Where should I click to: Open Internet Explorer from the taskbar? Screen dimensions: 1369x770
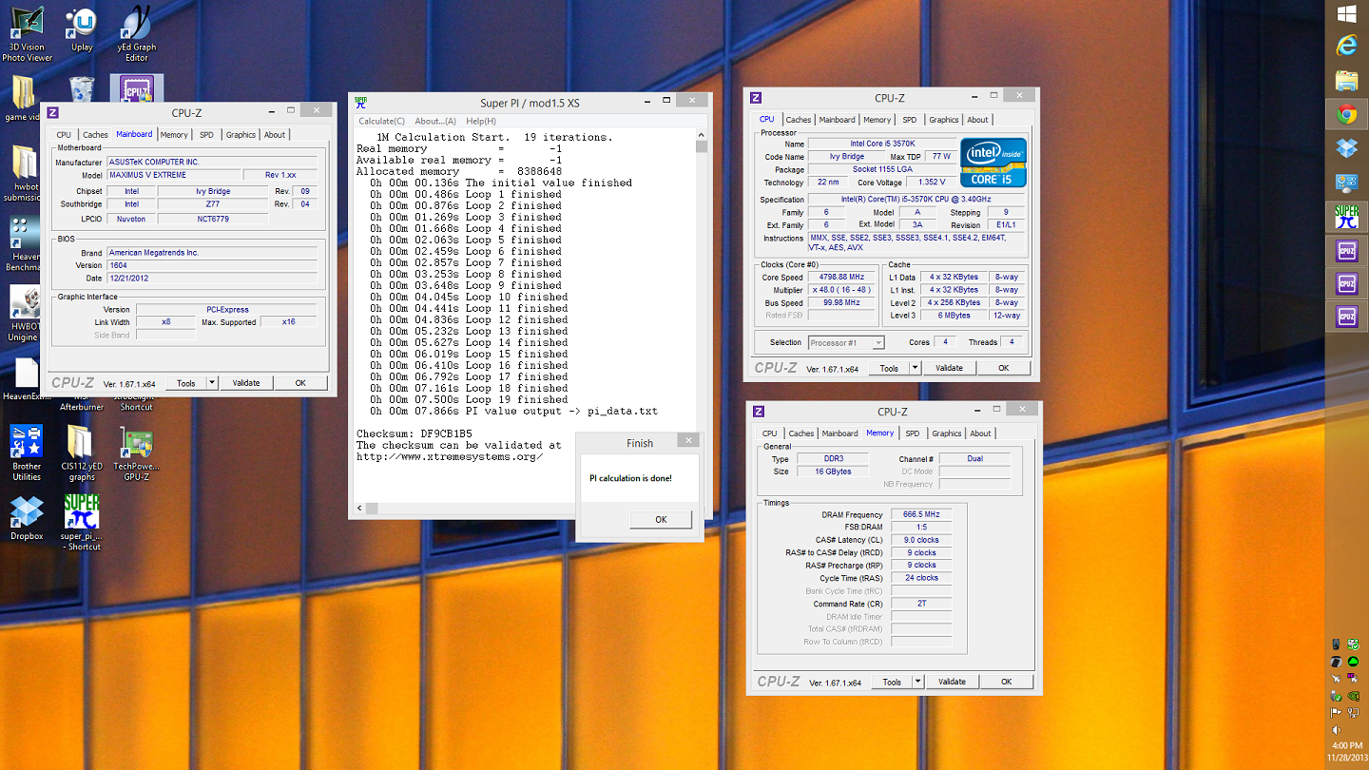pos(1346,47)
